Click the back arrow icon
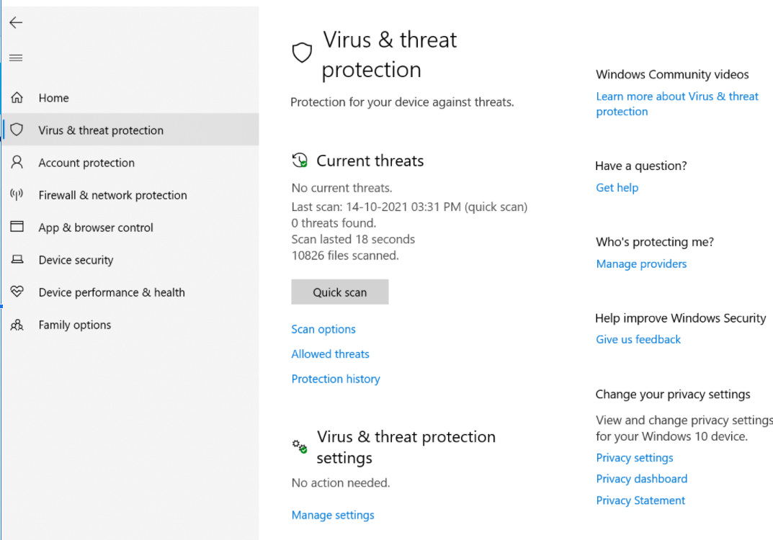The height and width of the screenshot is (540, 773). click(x=16, y=22)
